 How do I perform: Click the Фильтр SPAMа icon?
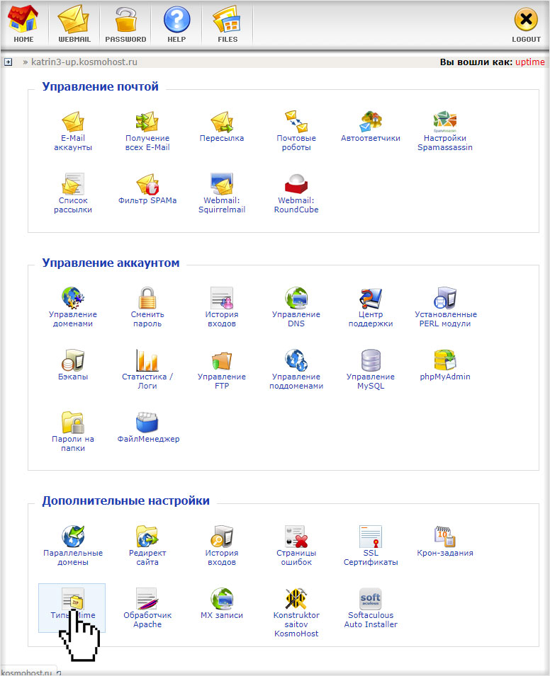tap(147, 183)
